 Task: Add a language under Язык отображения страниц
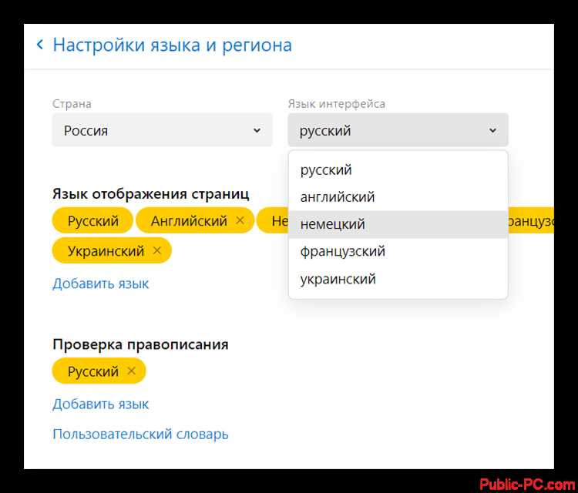tap(100, 283)
